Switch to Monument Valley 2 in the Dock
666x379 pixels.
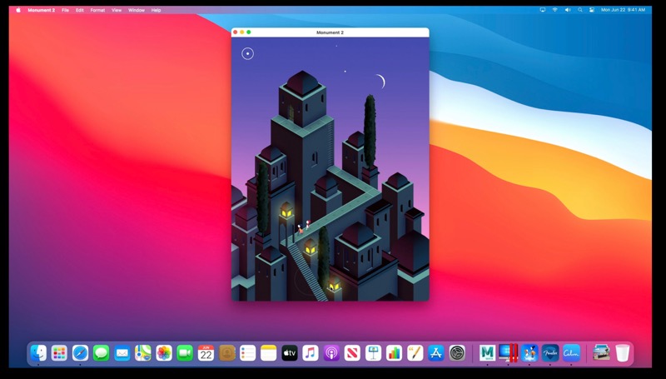529,352
